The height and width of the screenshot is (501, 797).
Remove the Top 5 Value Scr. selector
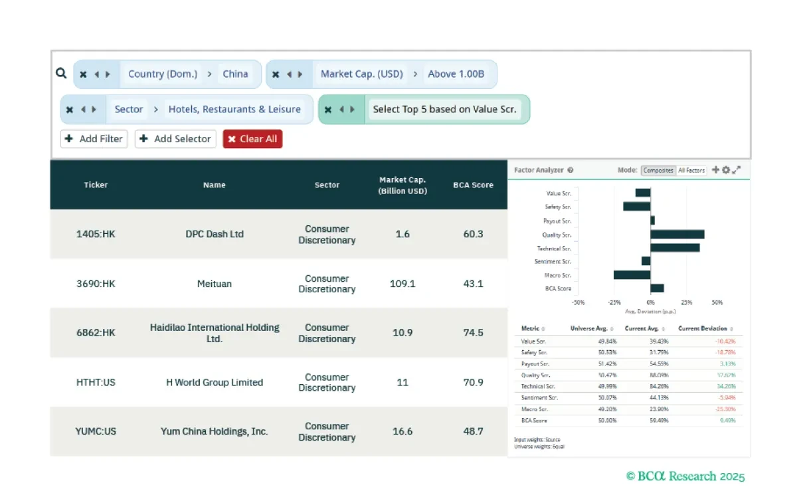[328, 110]
